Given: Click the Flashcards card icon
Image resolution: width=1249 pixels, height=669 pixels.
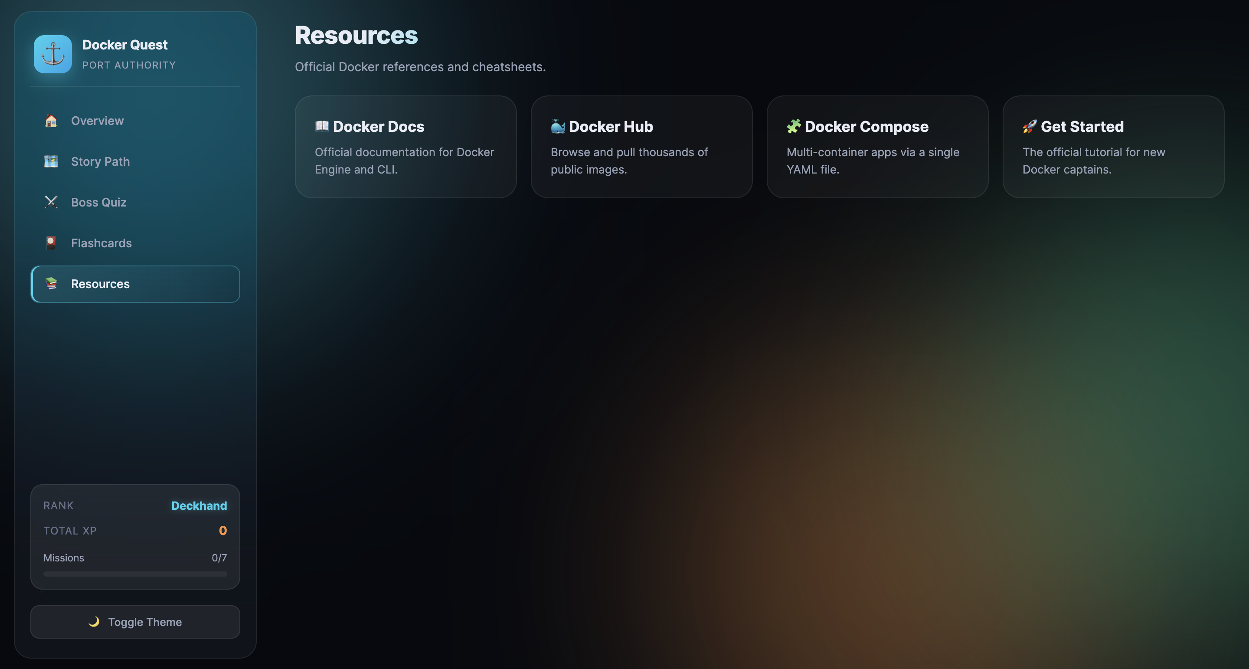Looking at the screenshot, I should click(x=51, y=243).
